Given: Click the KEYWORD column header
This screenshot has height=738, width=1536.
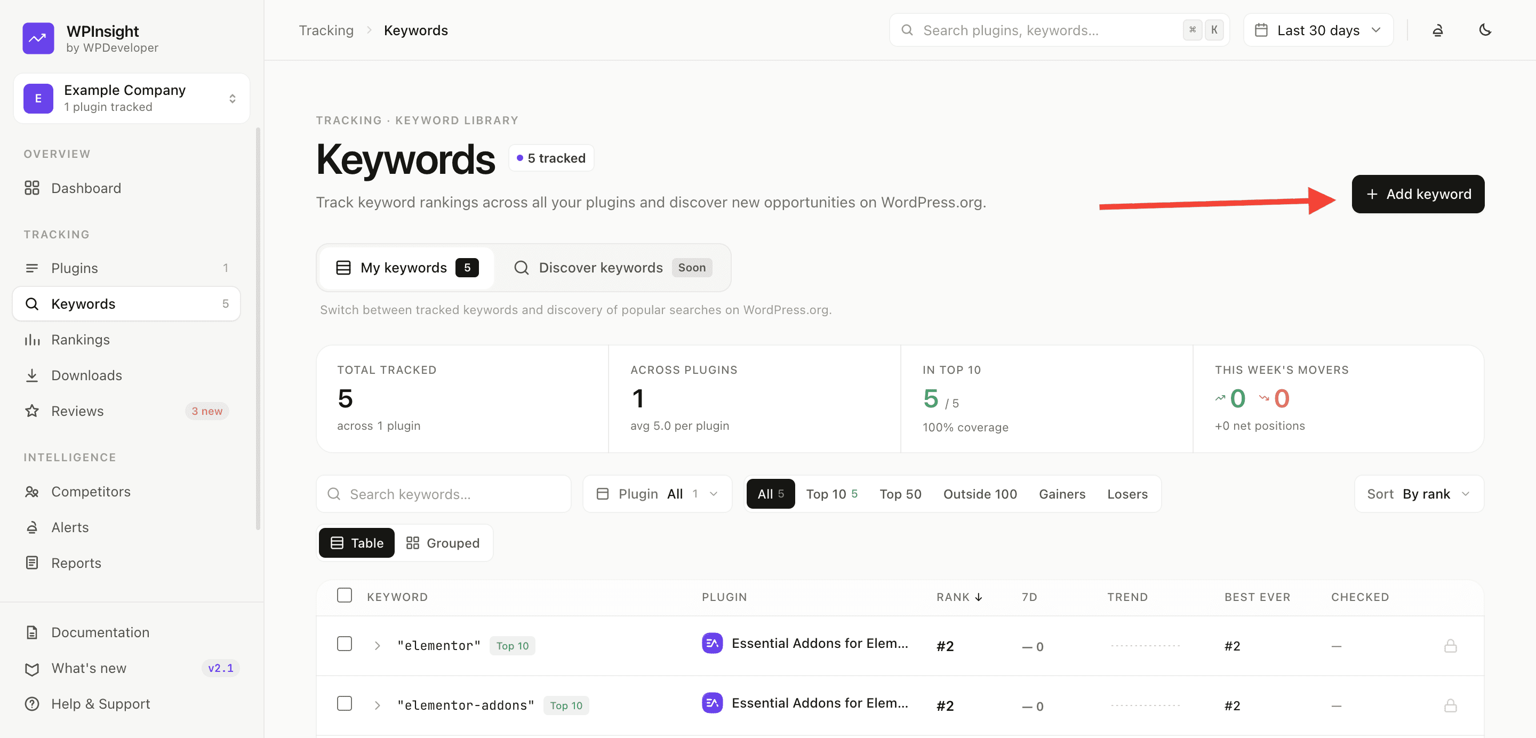Looking at the screenshot, I should (397, 597).
